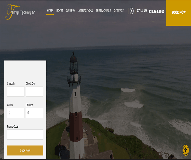The width and height of the screenshot is (191, 160).
Task: Open the Check In date field
Action: (16, 91)
